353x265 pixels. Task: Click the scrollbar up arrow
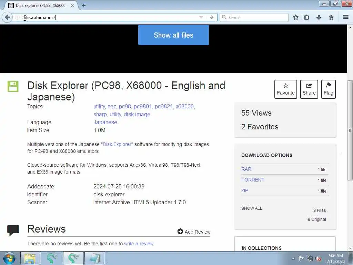click(350, 28)
